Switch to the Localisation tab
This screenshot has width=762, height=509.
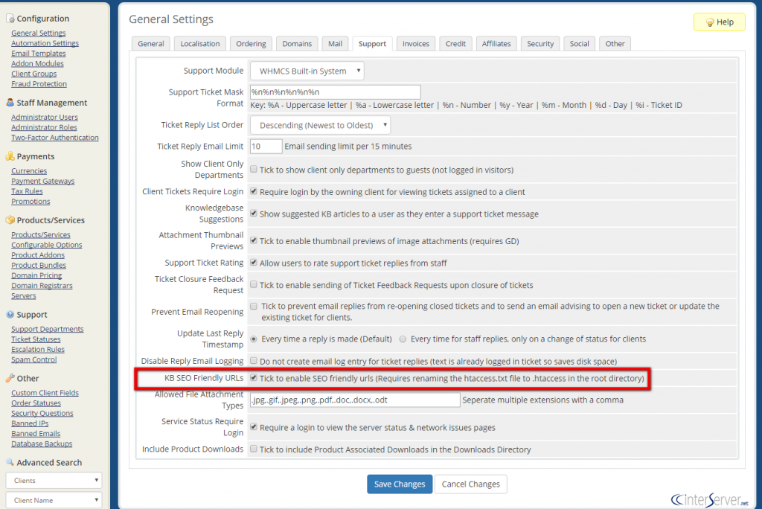(x=199, y=44)
